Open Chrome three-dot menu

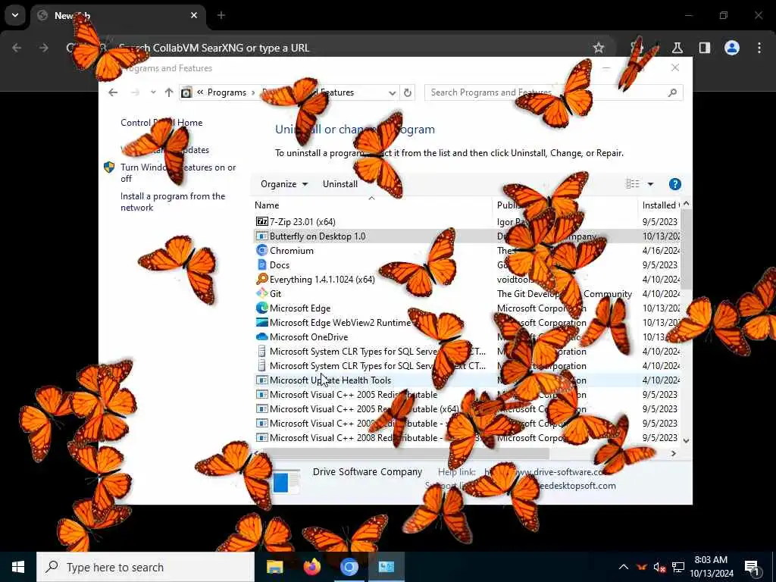(759, 48)
